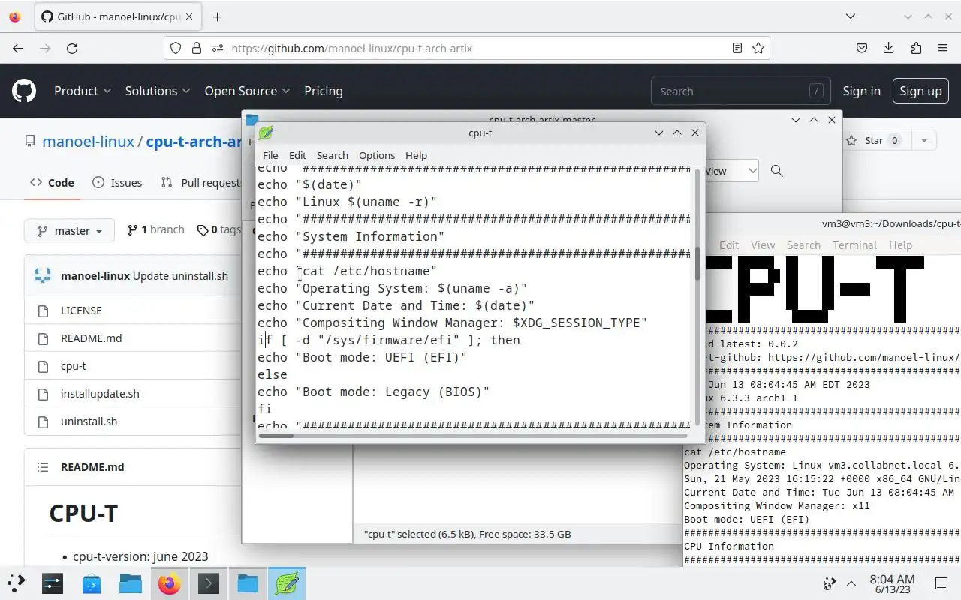
Task: Open the first file manager taskbar icon
Action: 131,583
